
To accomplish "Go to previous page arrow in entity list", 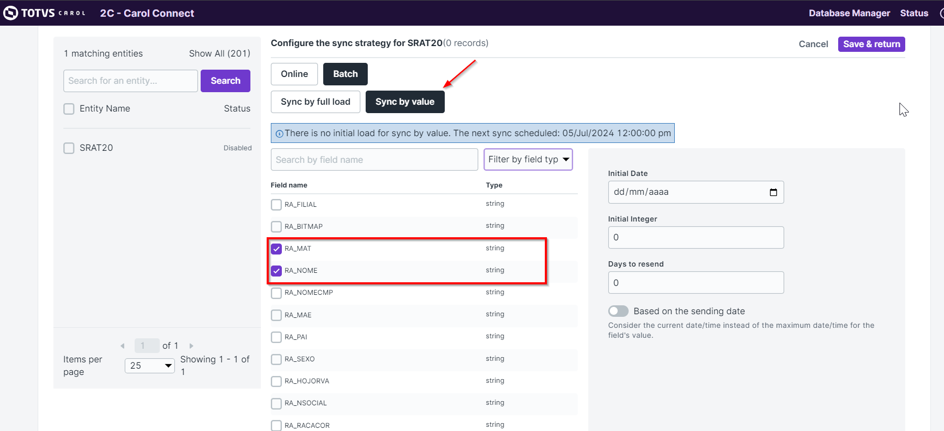I will point(123,346).
